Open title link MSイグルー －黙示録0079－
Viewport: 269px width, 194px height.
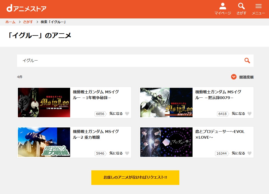point(218,95)
